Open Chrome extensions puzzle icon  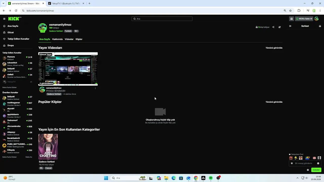[x=299, y=11]
